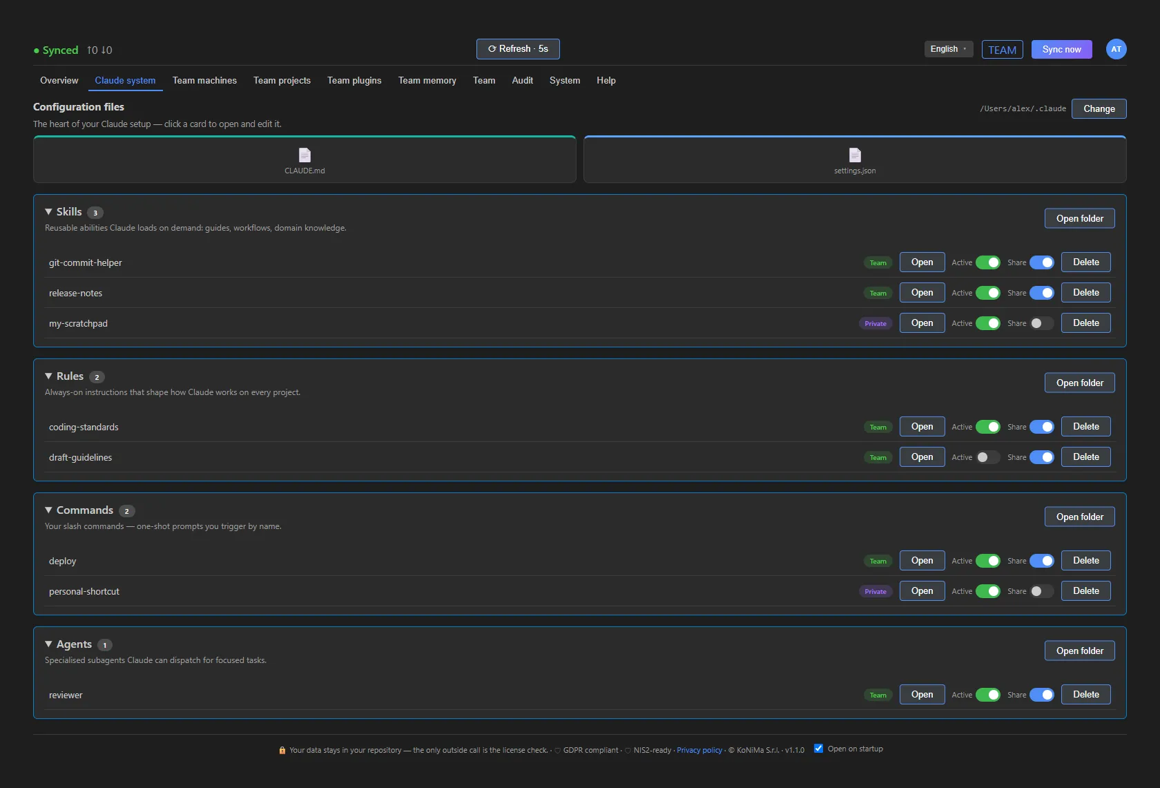Collapse the Rules section
The height and width of the screenshot is (788, 1160).
(48, 376)
